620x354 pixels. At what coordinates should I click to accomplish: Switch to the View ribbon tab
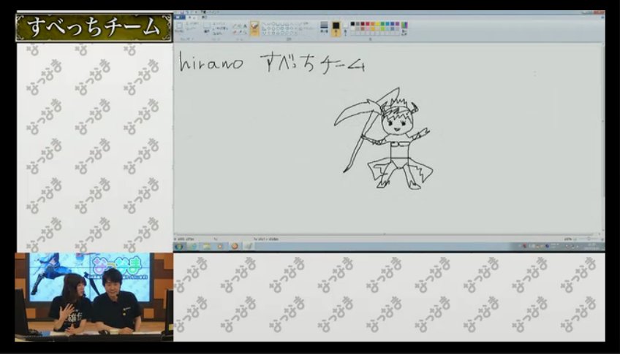coord(204,18)
